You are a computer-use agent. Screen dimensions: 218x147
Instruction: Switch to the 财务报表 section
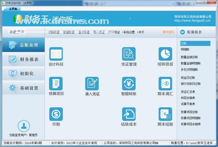23,59
